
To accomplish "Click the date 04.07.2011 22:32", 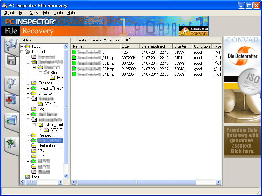I will coord(155,69).
